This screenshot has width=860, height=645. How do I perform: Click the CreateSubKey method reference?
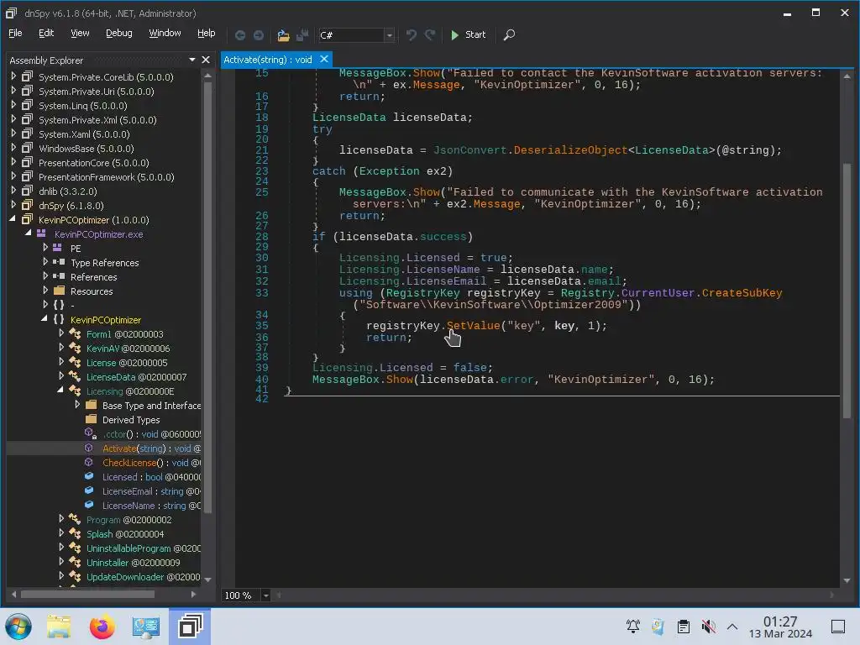click(742, 293)
